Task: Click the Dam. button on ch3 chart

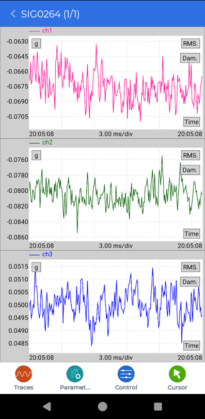Action: click(x=190, y=282)
